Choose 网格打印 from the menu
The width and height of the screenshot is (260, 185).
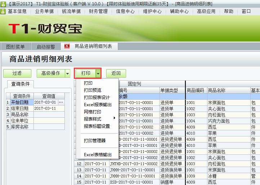(x=93, y=112)
